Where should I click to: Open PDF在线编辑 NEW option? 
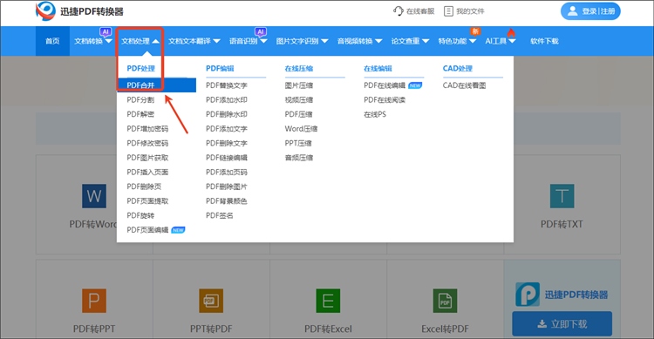[393, 85]
